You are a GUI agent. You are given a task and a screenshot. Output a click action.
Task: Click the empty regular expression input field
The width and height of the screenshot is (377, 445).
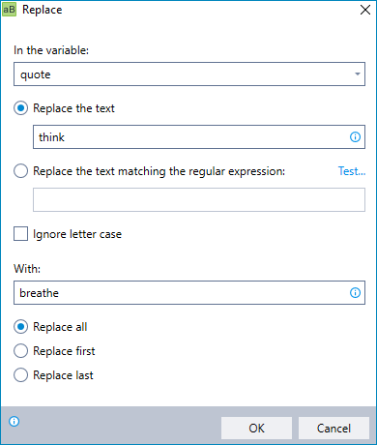[199, 200]
